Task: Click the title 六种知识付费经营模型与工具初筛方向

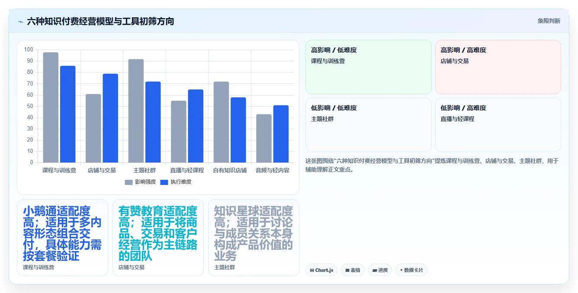Action: click(100, 21)
